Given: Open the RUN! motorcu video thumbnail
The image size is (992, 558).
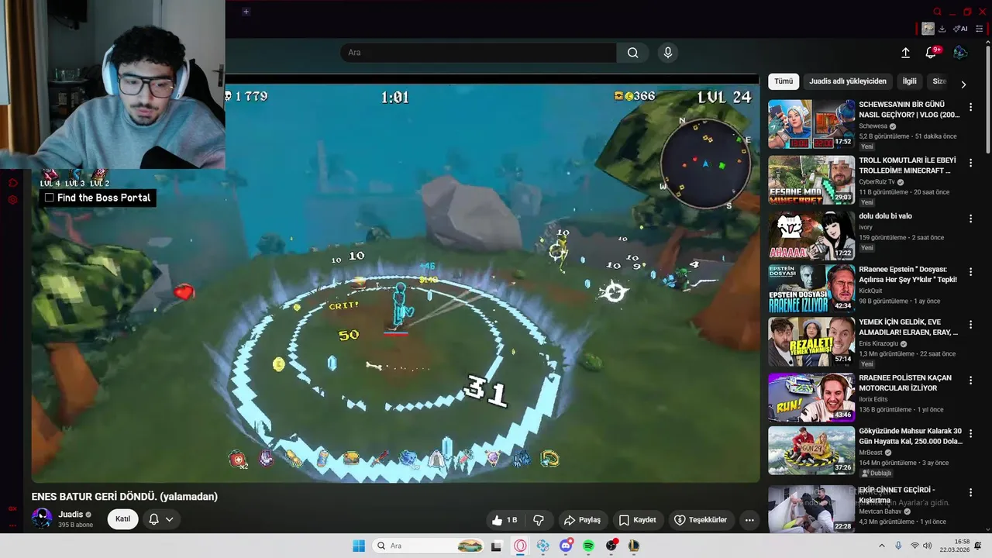Looking at the screenshot, I should click(x=811, y=397).
